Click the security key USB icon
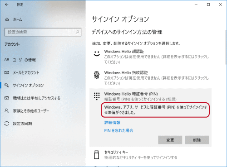 (97, 155)
